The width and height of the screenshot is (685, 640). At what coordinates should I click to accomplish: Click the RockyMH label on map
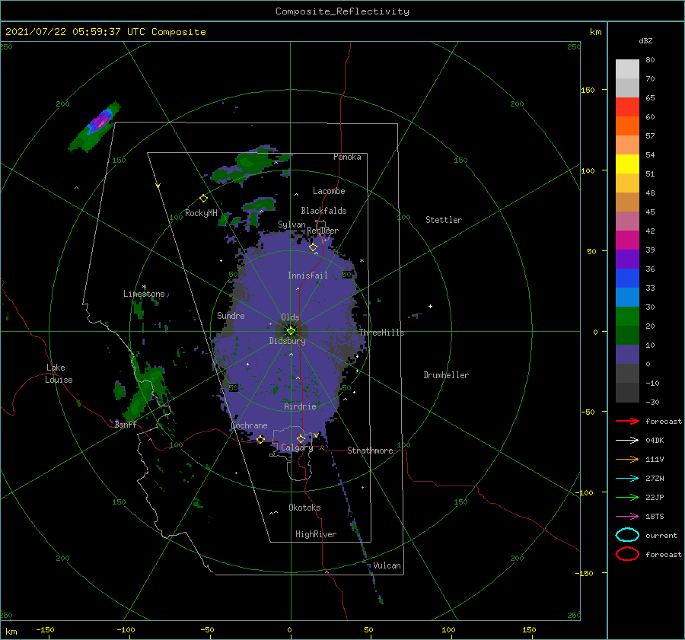pos(201,213)
